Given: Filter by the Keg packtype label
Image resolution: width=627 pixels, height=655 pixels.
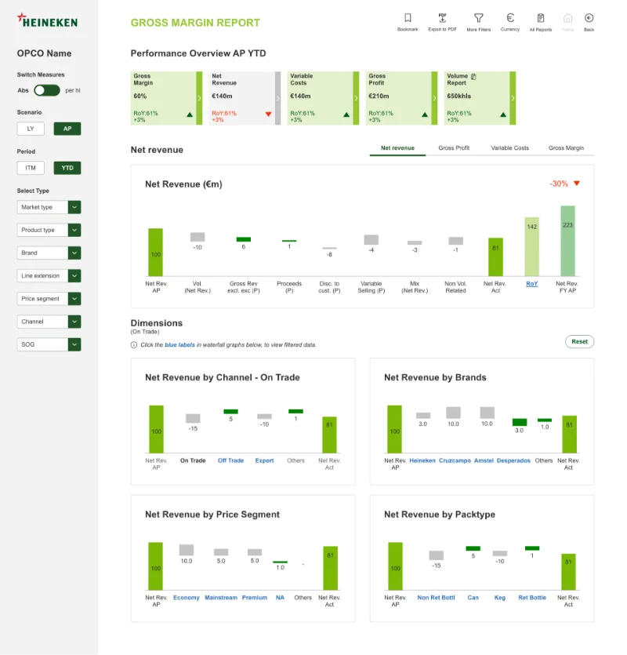Looking at the screenshot, I should [500, 598].
